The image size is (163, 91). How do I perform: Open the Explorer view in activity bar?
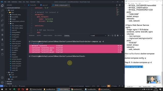point(2,6)
